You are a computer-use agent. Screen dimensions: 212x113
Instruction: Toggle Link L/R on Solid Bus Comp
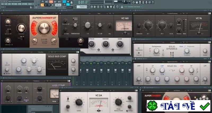tap(7, 63)
